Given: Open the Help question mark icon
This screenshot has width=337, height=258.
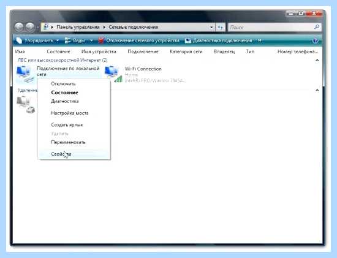Looking at the screenshot, I should click(315, 40).
